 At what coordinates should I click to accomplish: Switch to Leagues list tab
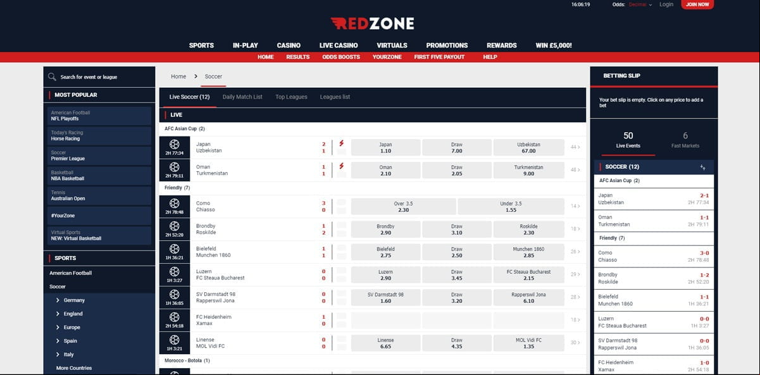(x=335, y=97)
